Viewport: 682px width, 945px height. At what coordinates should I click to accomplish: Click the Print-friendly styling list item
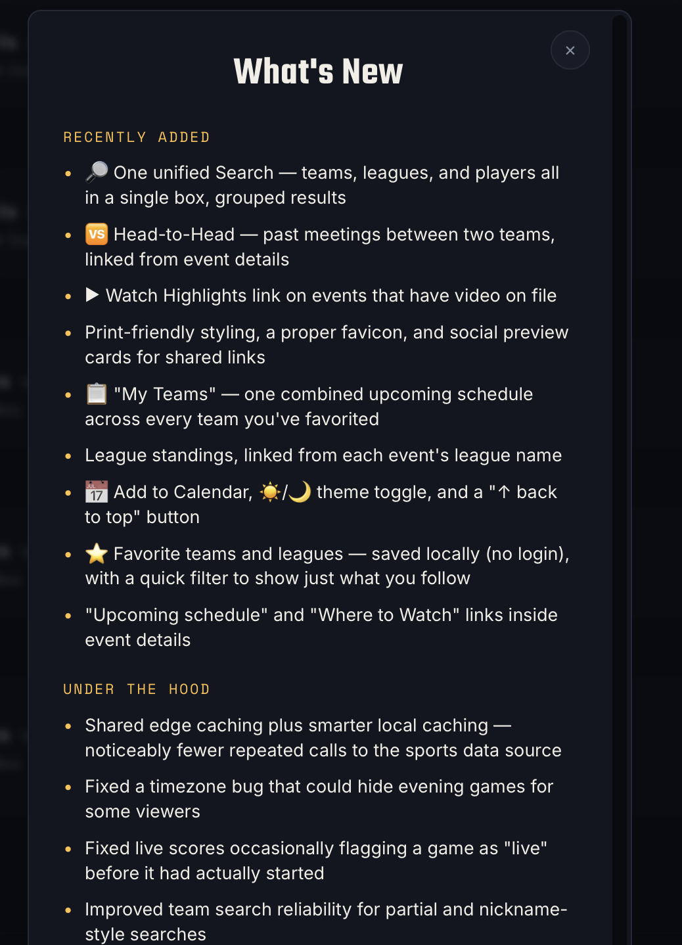tap(327, 345)
